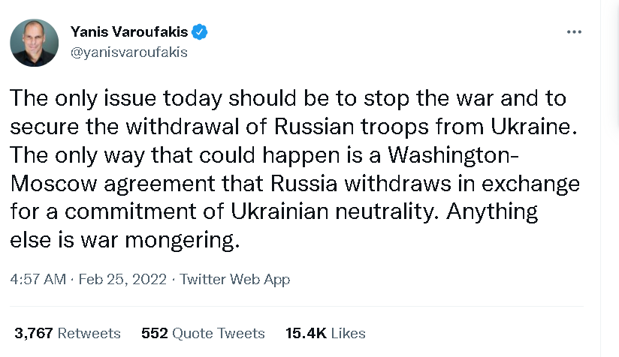Open the Twitter Web App source link
Viewport: 619px width, 357px height.
(x=235, y=279)
